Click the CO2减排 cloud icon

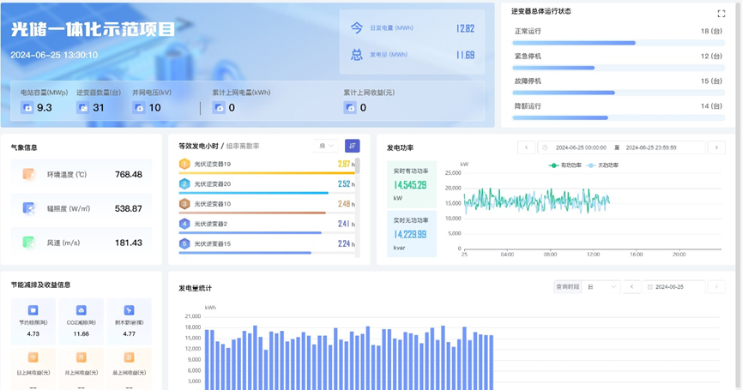[81, 310]
